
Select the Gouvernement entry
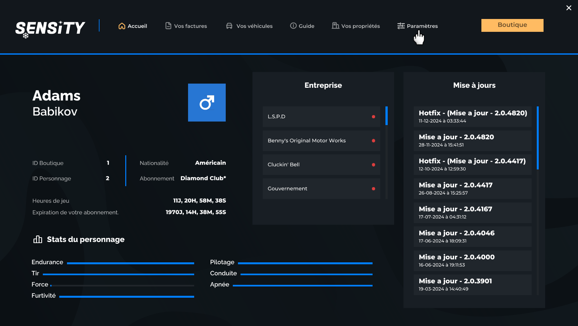point(321,189)
